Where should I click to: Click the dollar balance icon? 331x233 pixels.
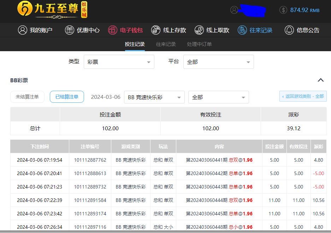click(x=283, y=10)
